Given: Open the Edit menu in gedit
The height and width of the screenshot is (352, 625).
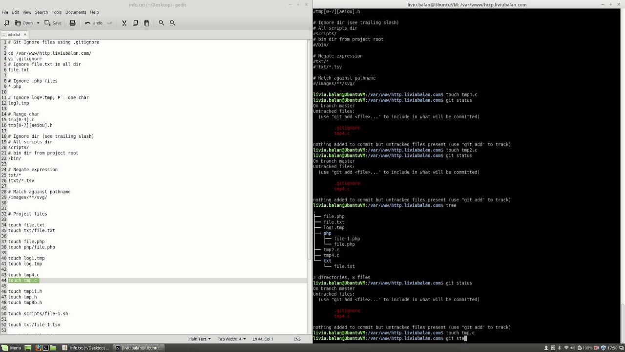Looking at the screenshot, I should coord(16,12).
